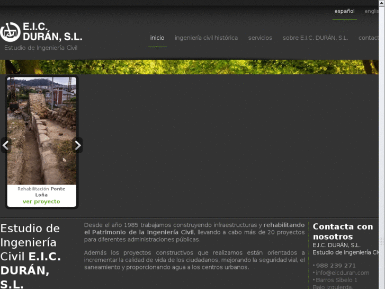Open the servicios menu item
Image resolution: width=385 pixels, height=289 pixels.
[x=260, y=38]
